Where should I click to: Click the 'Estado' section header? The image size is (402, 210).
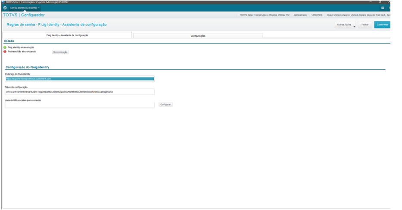pos(9,41)
